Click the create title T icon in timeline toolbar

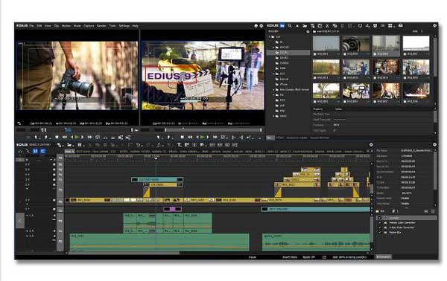tap(179, 145)
